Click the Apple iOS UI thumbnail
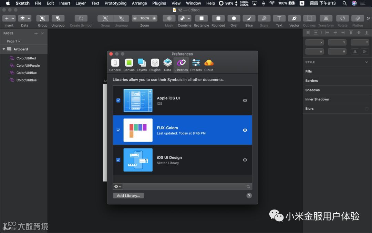The width and height of the screenshot is (372, 233). click(x=138, y=100)
